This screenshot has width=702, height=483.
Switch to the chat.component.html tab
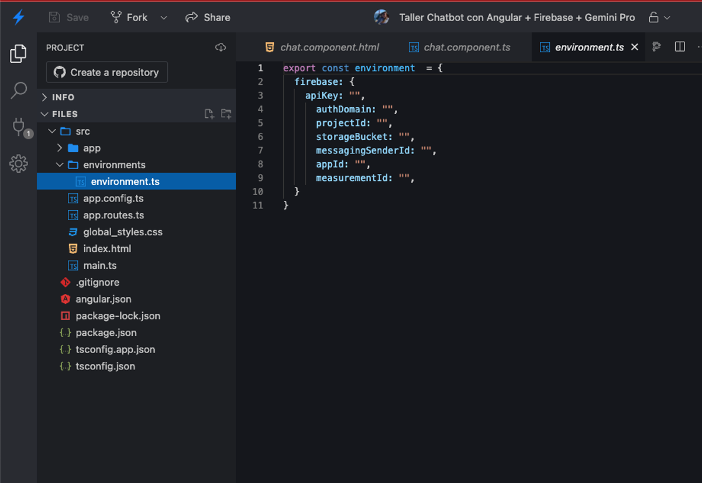click(322, 47)
